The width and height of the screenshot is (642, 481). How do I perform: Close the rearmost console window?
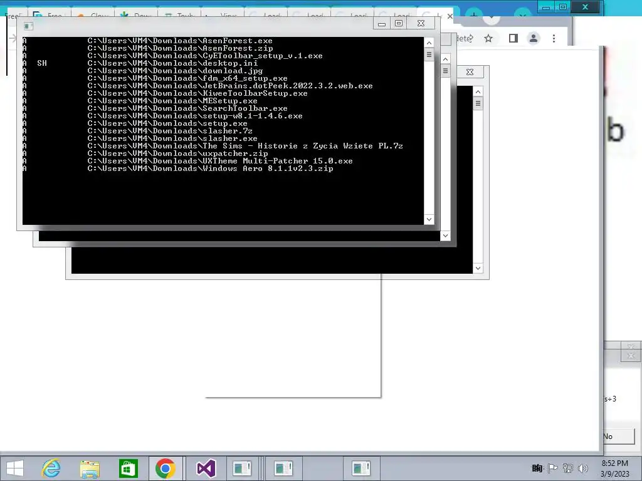point(470,72)
